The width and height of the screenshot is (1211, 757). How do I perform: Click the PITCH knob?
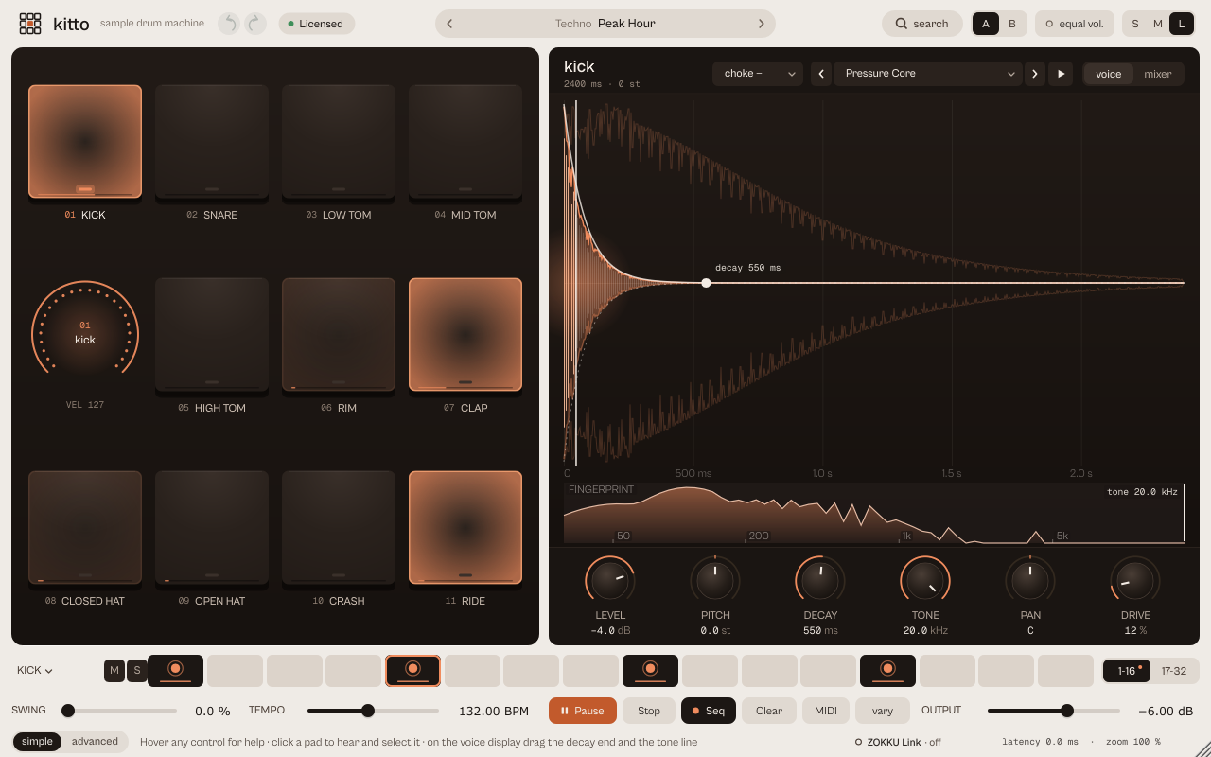coord(715,580)
